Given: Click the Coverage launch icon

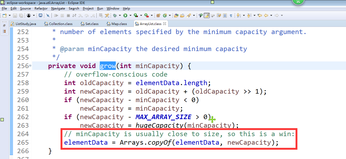Looking at the screenshot, I should (136, 15).
